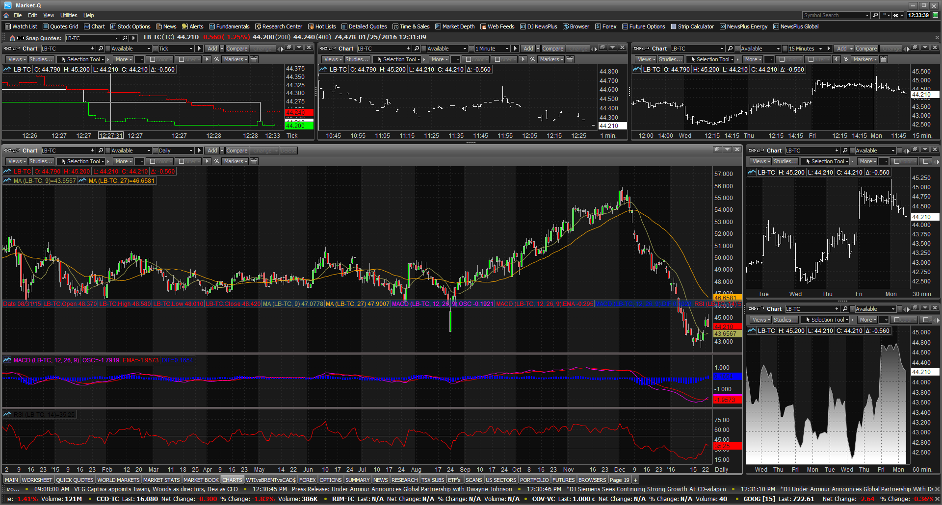Open the Quotes Grid
The height and width of the screenshot is (505, 942).
point(60,26)
